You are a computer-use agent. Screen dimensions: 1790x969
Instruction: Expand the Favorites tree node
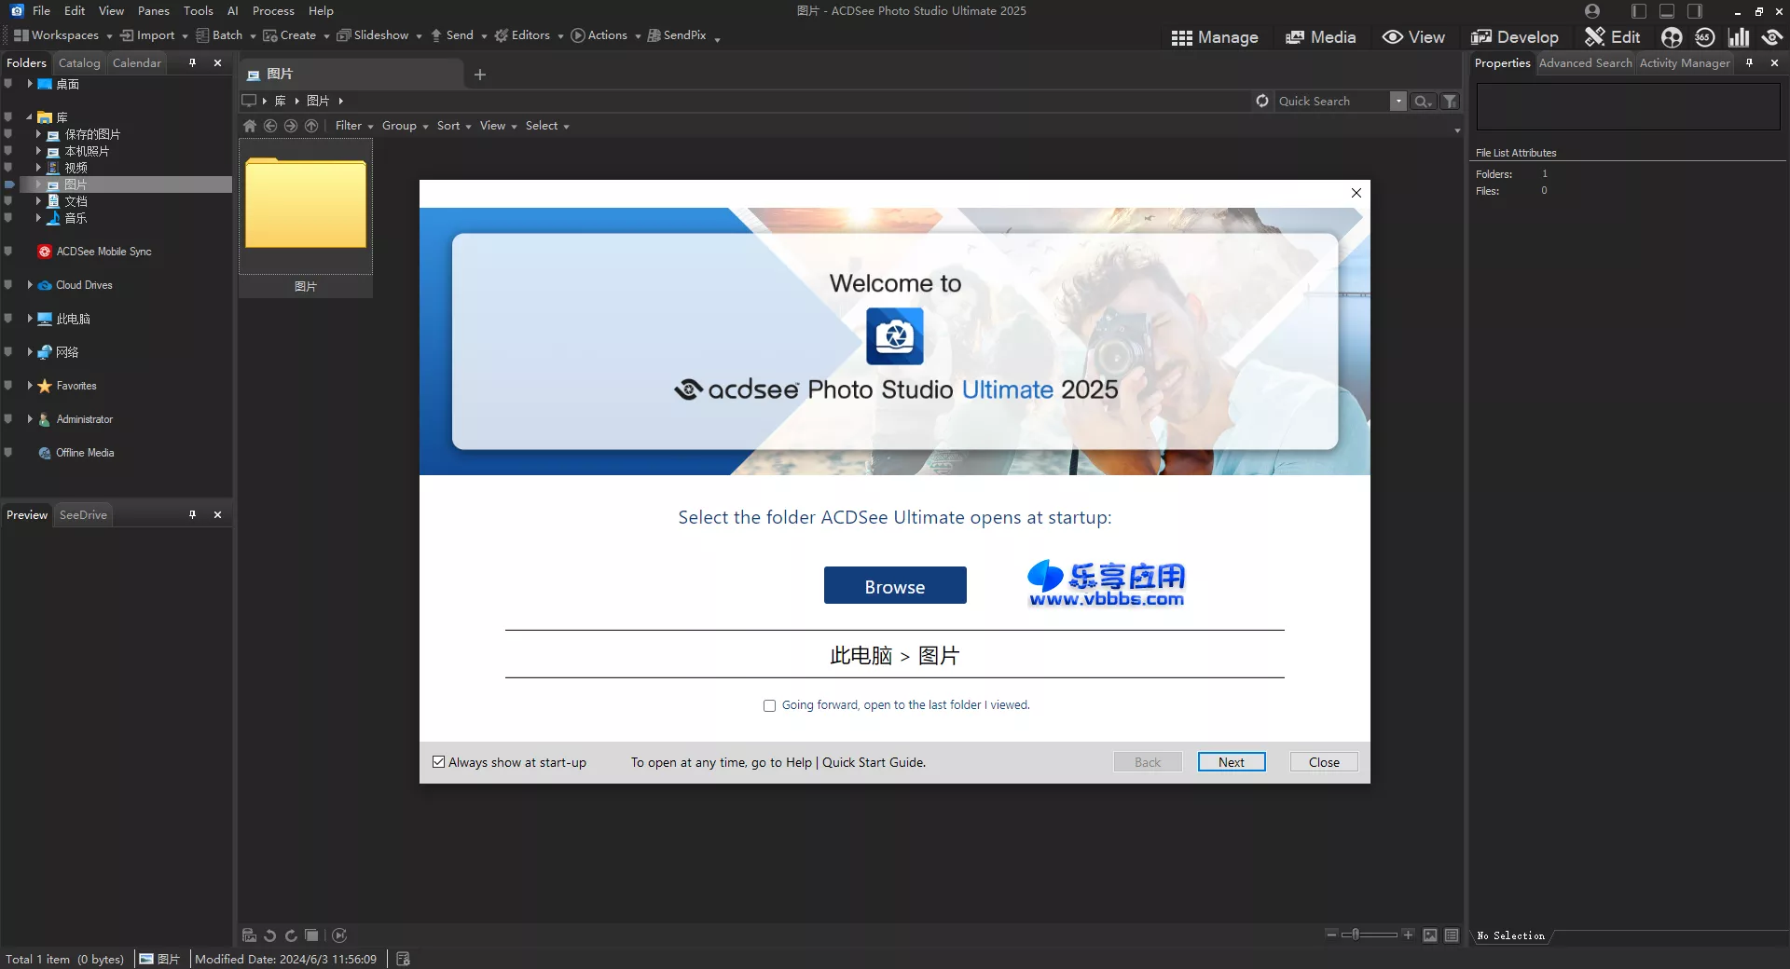click(x=29, y=385)
